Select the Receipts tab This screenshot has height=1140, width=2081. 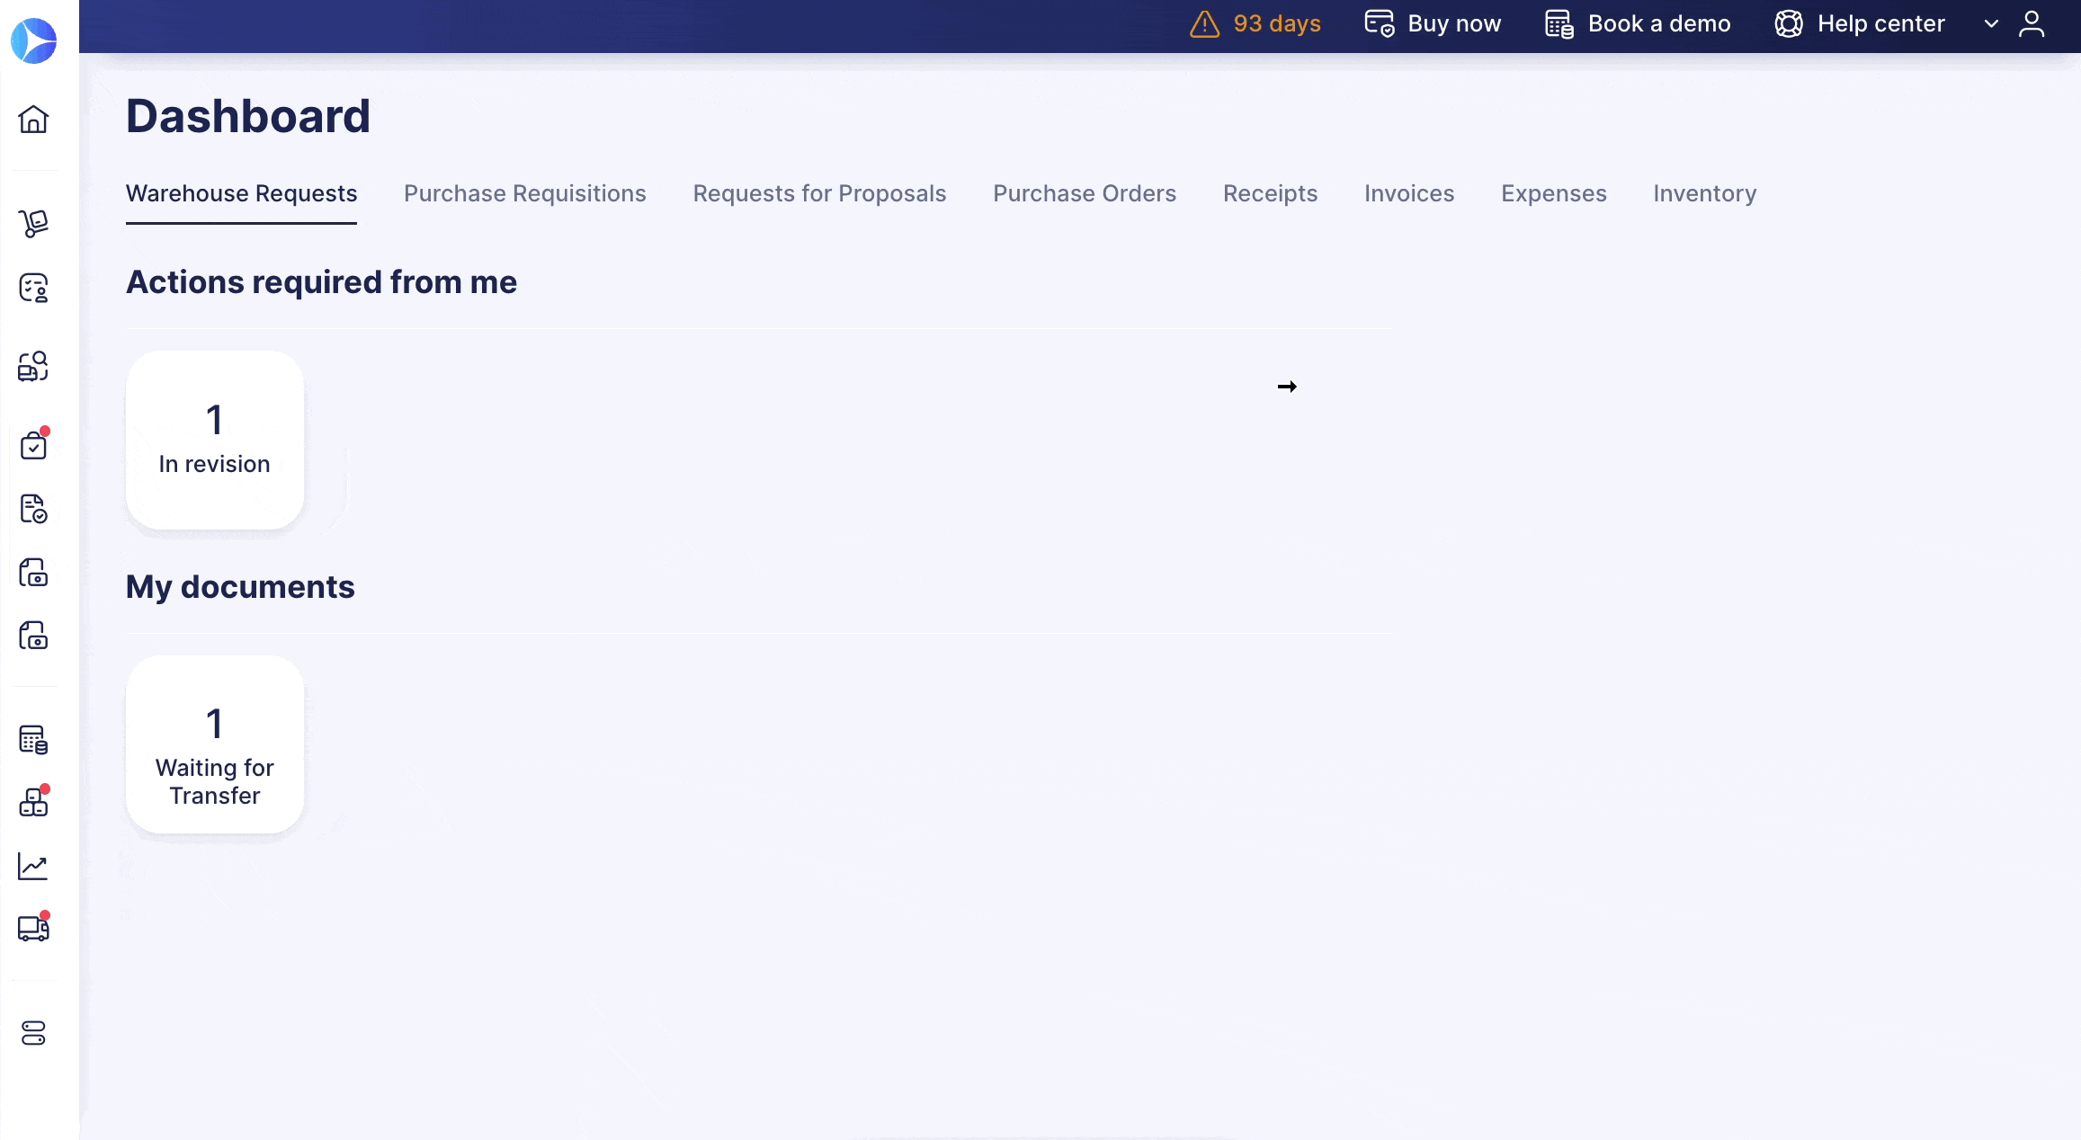tap(1271, 192)
